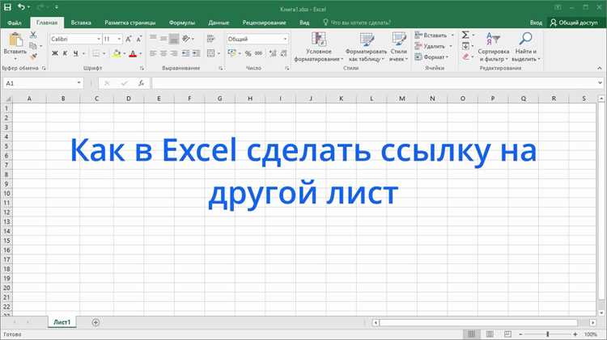
Task: Activate the Format Painter brush
Action: [33, 57]
